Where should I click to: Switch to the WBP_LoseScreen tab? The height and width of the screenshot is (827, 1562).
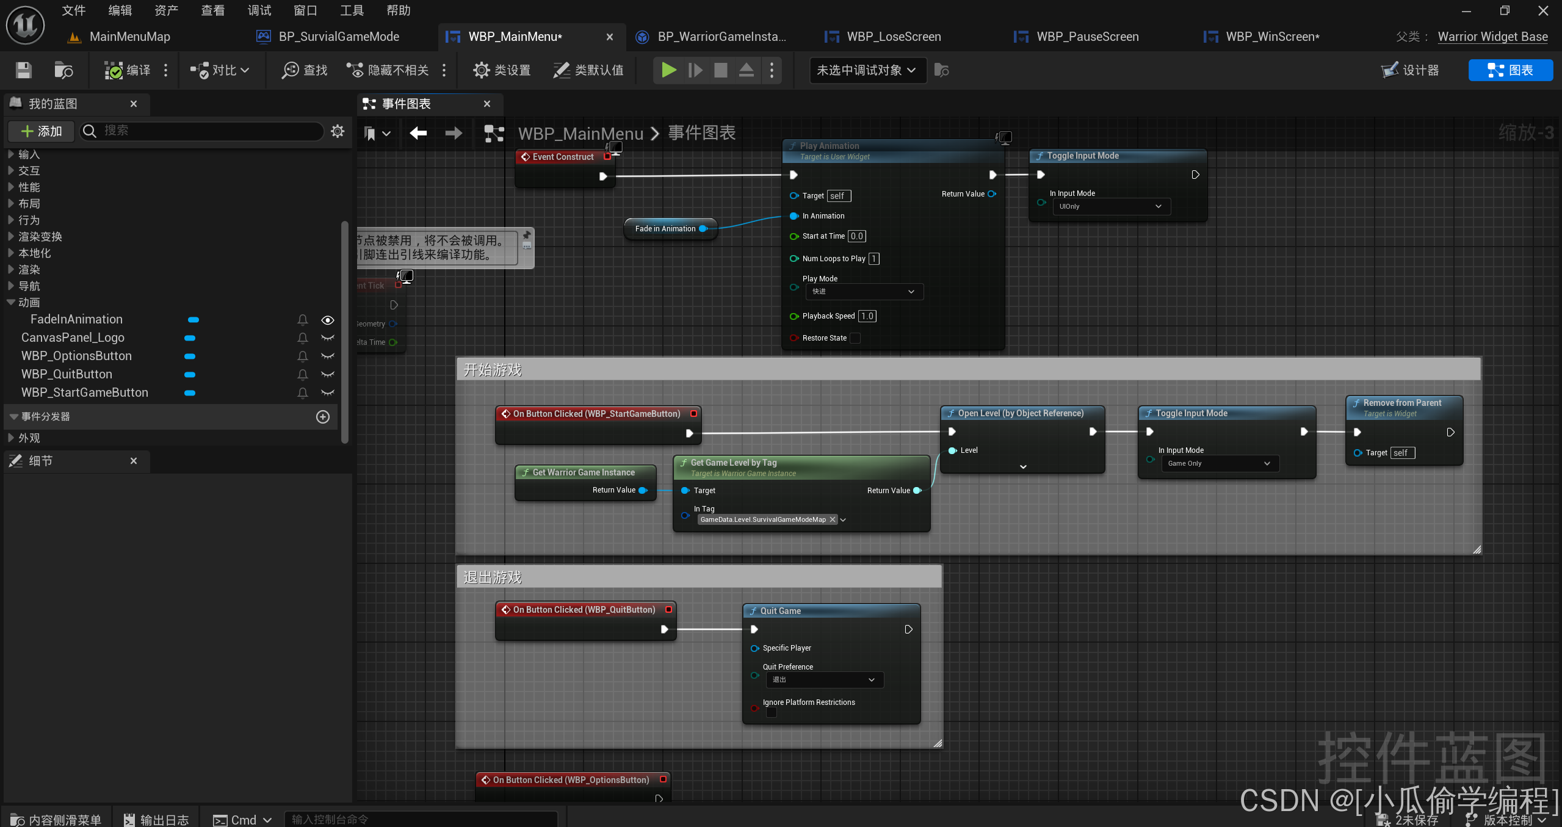click(893, 37)
